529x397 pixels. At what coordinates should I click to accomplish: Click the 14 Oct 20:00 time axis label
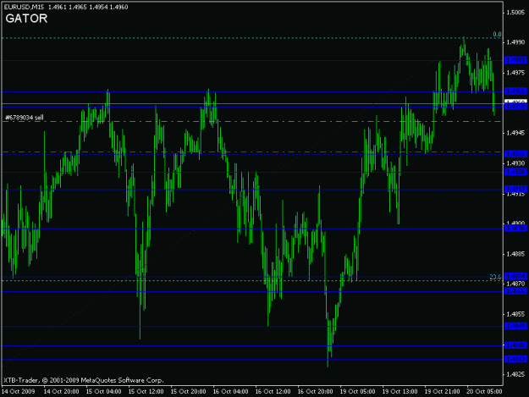(x=62, y=392)
